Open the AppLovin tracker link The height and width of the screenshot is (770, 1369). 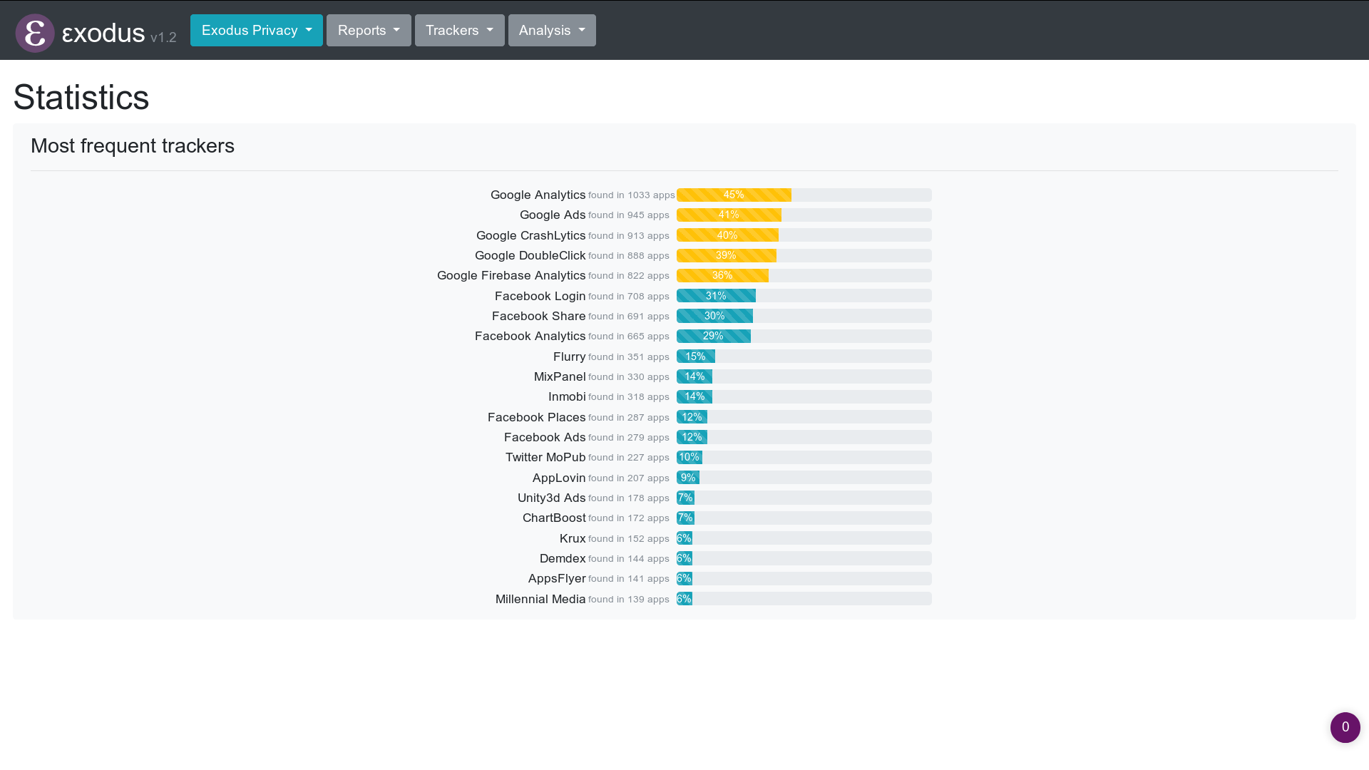[x=559, y=478]
